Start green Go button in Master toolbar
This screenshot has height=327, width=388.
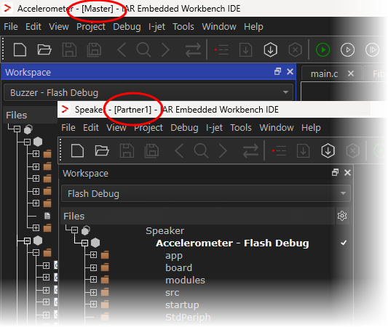coord(322,49)
